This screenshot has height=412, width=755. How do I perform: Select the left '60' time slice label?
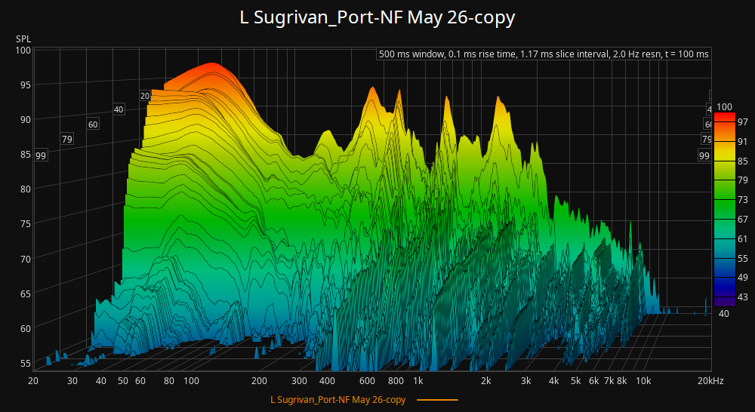click(93, 125)
